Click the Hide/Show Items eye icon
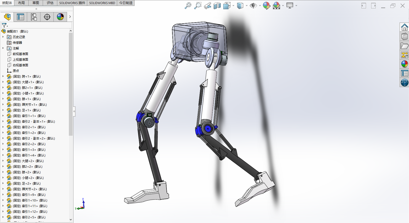 253,6
